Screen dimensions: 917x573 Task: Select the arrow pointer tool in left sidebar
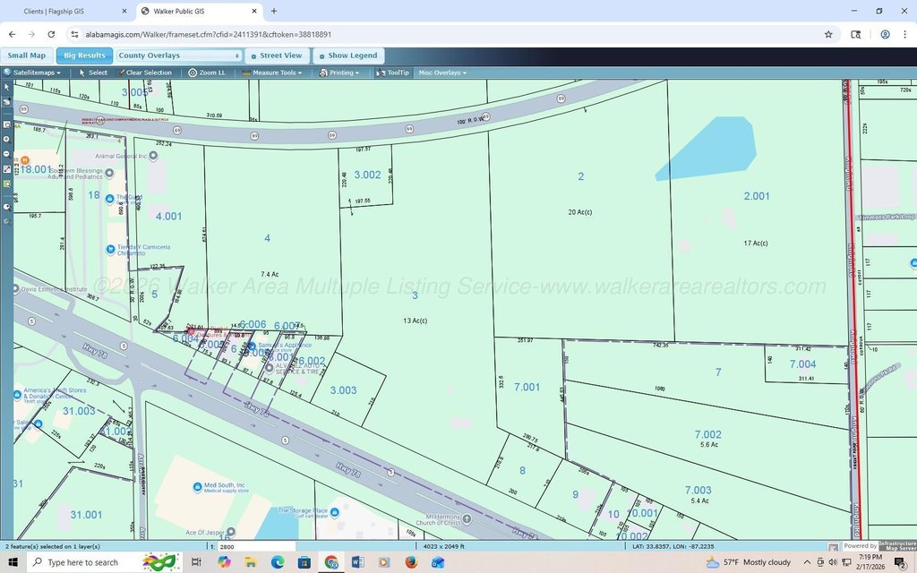[6, 87]
